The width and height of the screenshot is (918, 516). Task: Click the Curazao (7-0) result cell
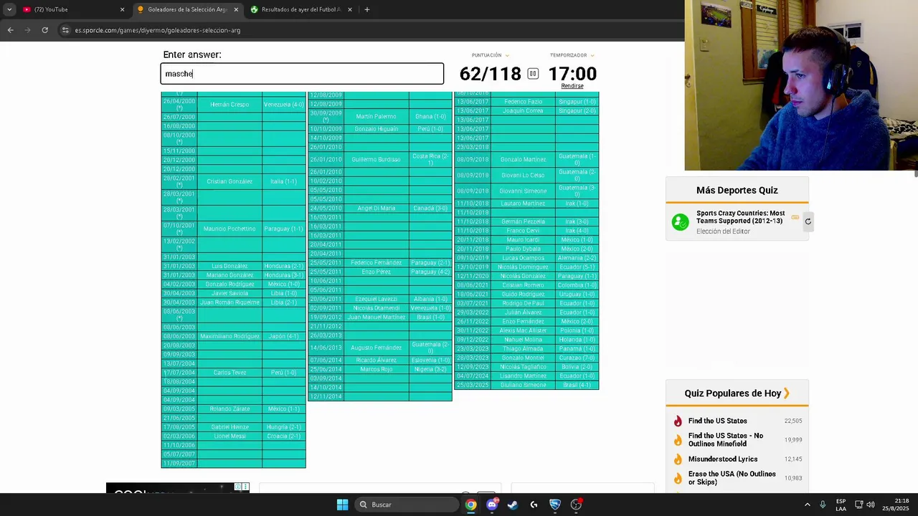coord(577,358)
